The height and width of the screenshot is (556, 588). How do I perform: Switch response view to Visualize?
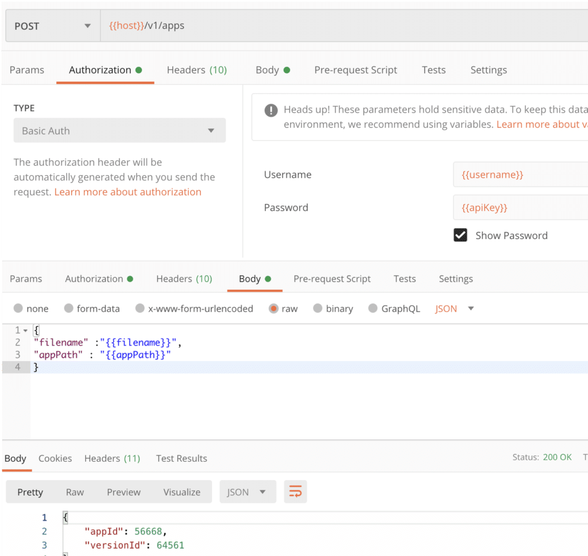[181, 492]
